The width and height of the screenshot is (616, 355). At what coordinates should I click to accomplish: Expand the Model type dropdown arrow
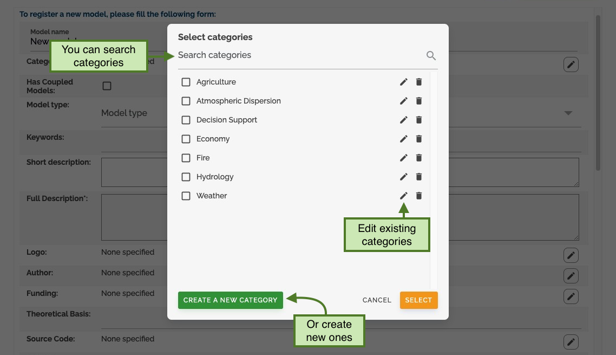pos(568,113)
